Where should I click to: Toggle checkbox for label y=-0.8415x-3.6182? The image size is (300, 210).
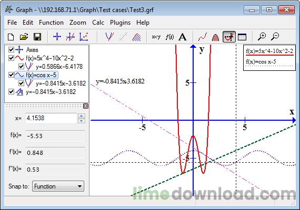[x=11, y=92]
